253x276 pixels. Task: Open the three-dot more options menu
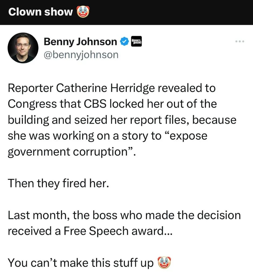pos(239,42)
